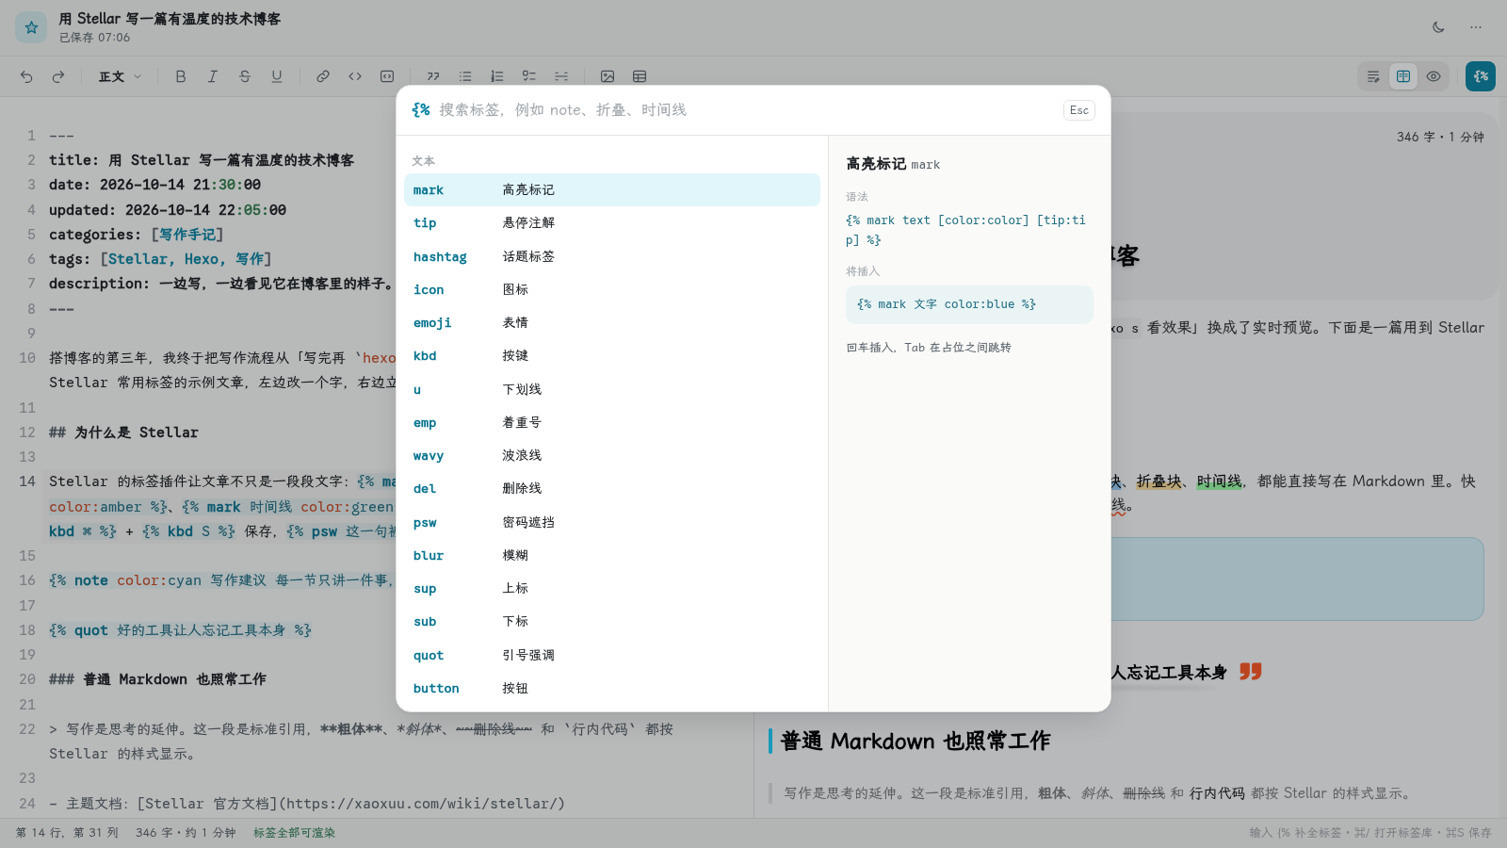
Task: Click the '文本' category heading in tag list
Action: pyautogui.click(x=424, y=161)
